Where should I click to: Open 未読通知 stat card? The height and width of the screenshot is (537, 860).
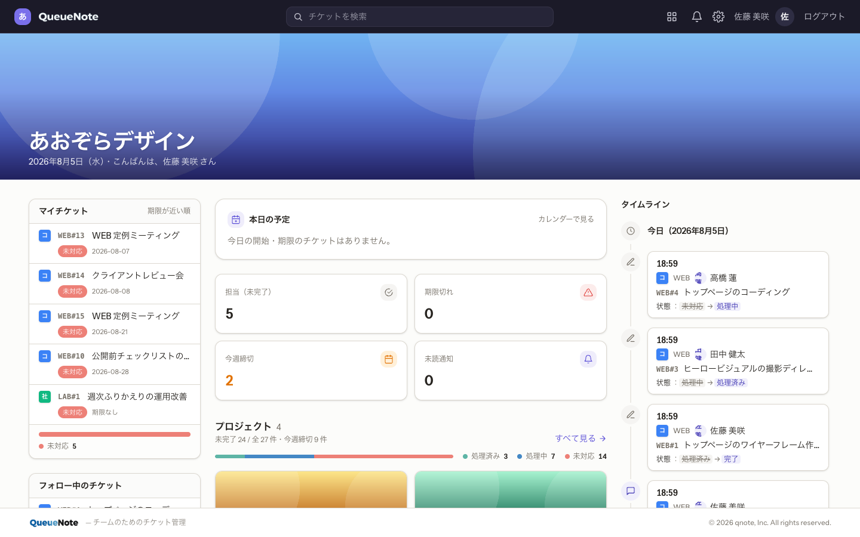(511, 371)
